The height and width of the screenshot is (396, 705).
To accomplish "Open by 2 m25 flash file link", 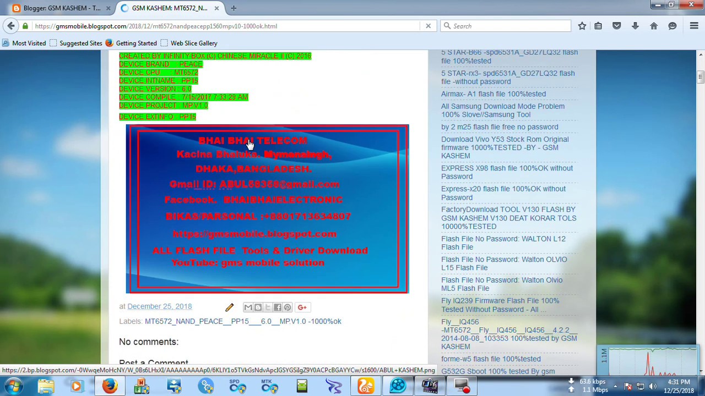I will coord(500,127).
